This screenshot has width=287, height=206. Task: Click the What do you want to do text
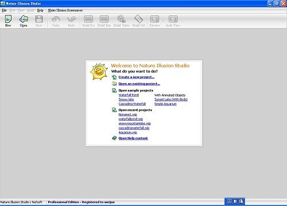tap(134, 71)
